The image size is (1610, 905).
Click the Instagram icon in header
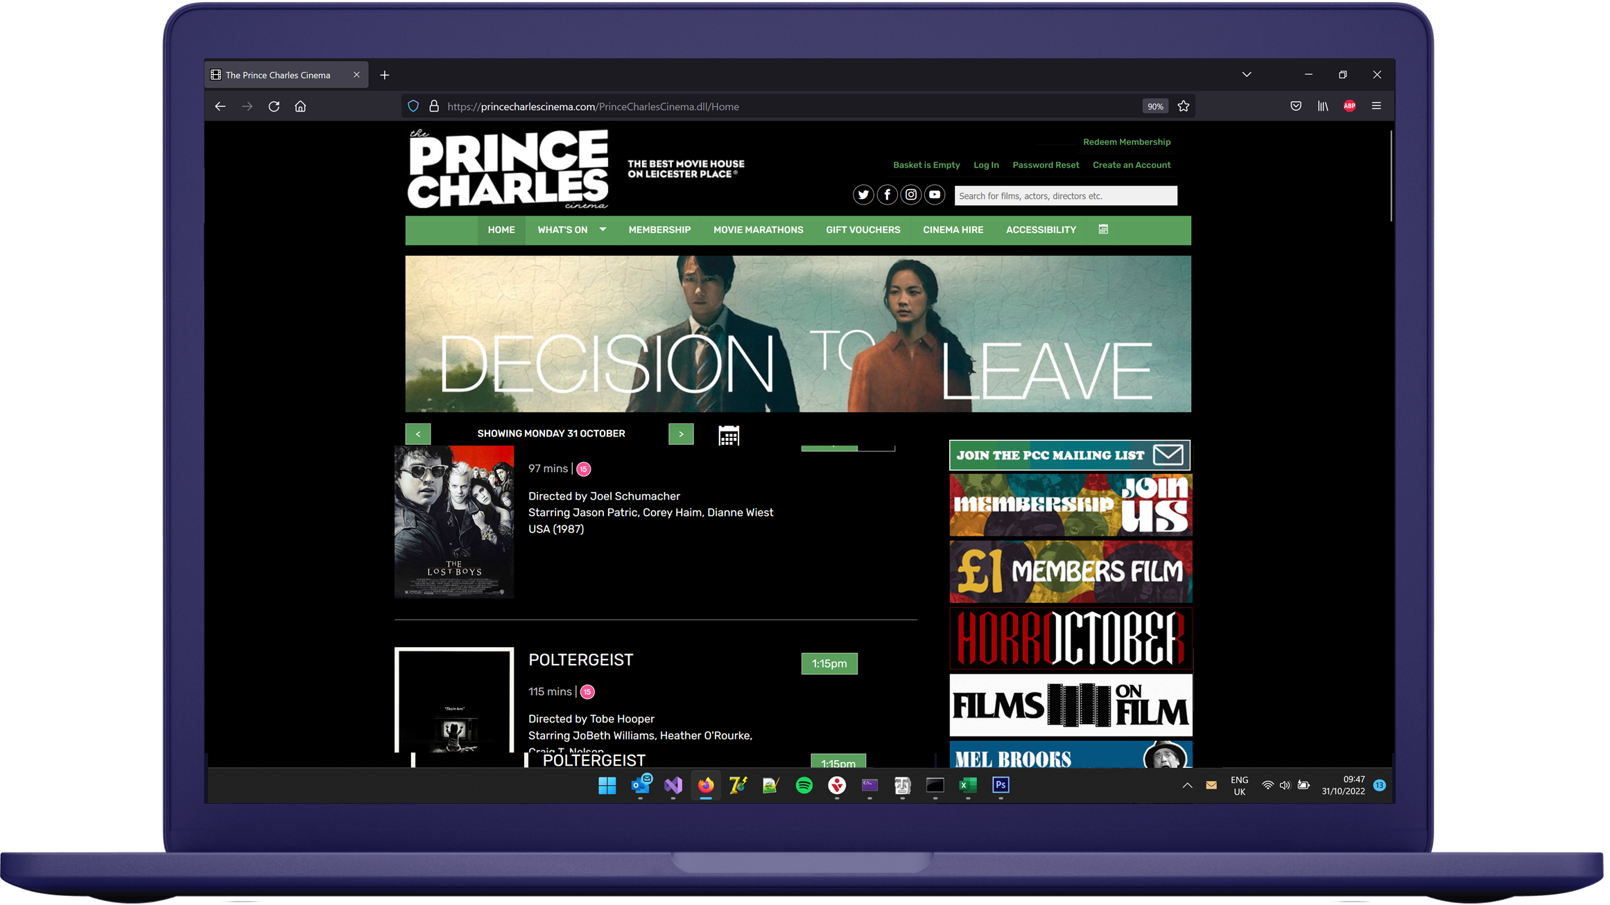click(x=909, y=195)
